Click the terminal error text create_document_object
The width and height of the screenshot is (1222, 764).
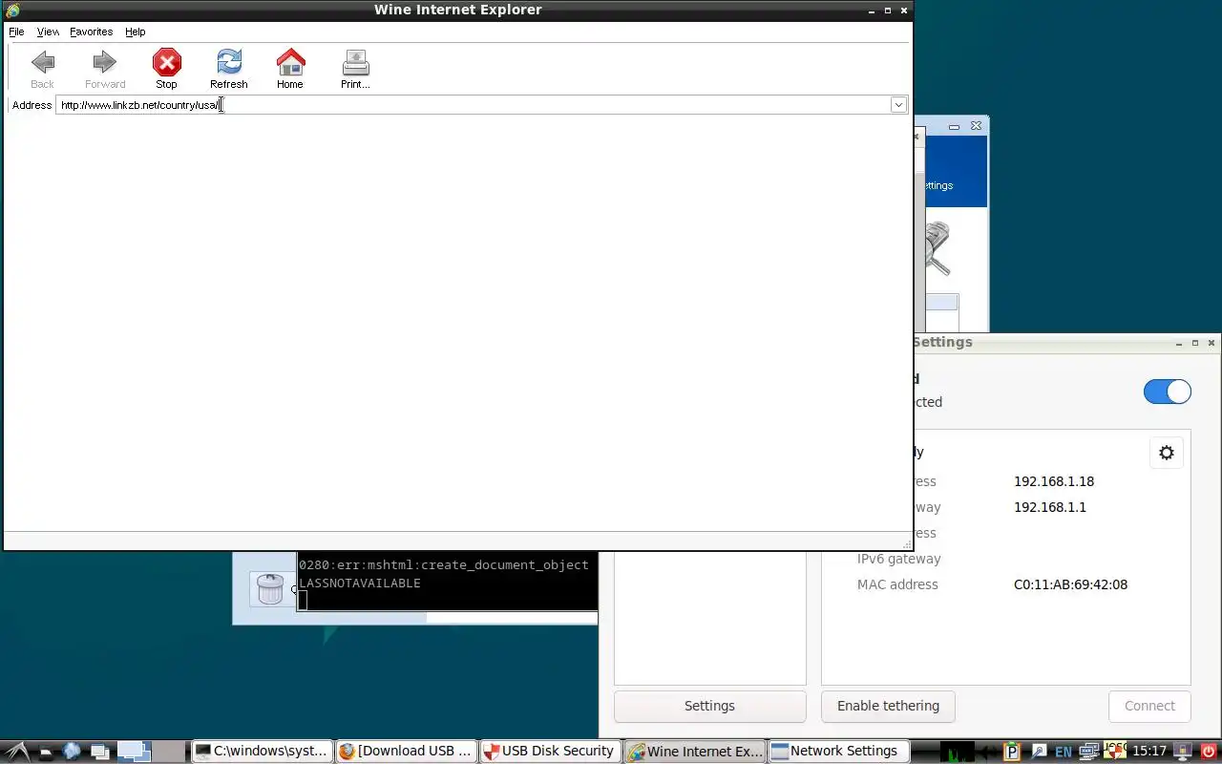504,564
